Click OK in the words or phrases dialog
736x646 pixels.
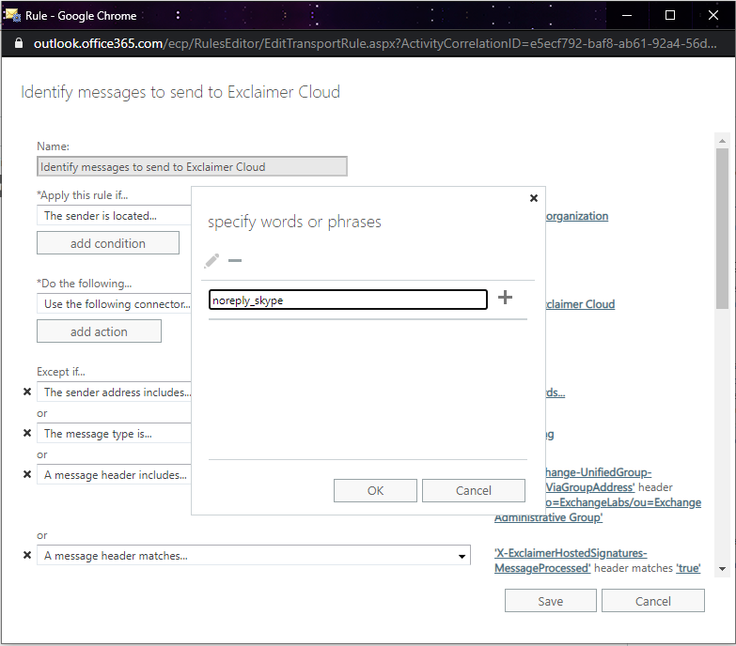tap(375, 490)
